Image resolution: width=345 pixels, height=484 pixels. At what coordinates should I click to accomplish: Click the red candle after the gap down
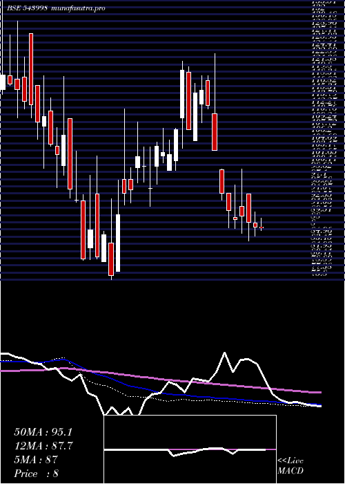coord(221,181)
